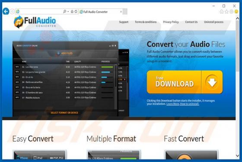Screen dimensions: 242x162
Task: Click the Fast Convert heading
Action: point(184,139)
